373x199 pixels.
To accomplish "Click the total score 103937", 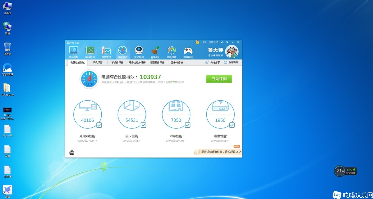I will coord(150,77).
